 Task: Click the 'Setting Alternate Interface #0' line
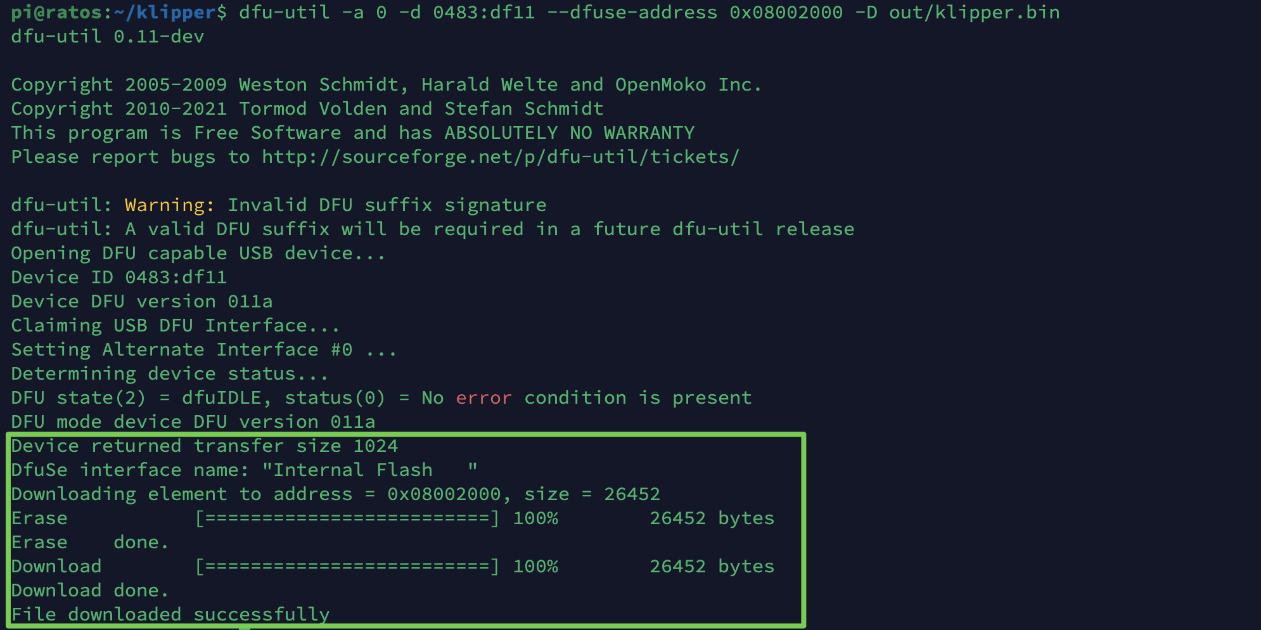(204, 350)
